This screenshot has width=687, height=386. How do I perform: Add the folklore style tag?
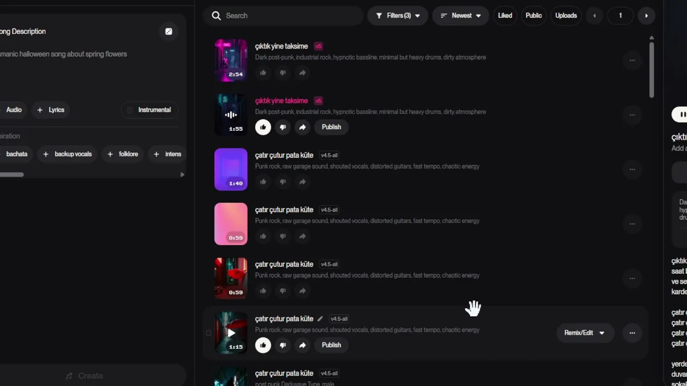click(122, 154)
